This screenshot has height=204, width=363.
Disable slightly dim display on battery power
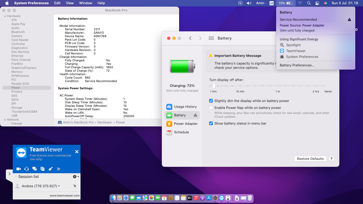click(211, 101)
